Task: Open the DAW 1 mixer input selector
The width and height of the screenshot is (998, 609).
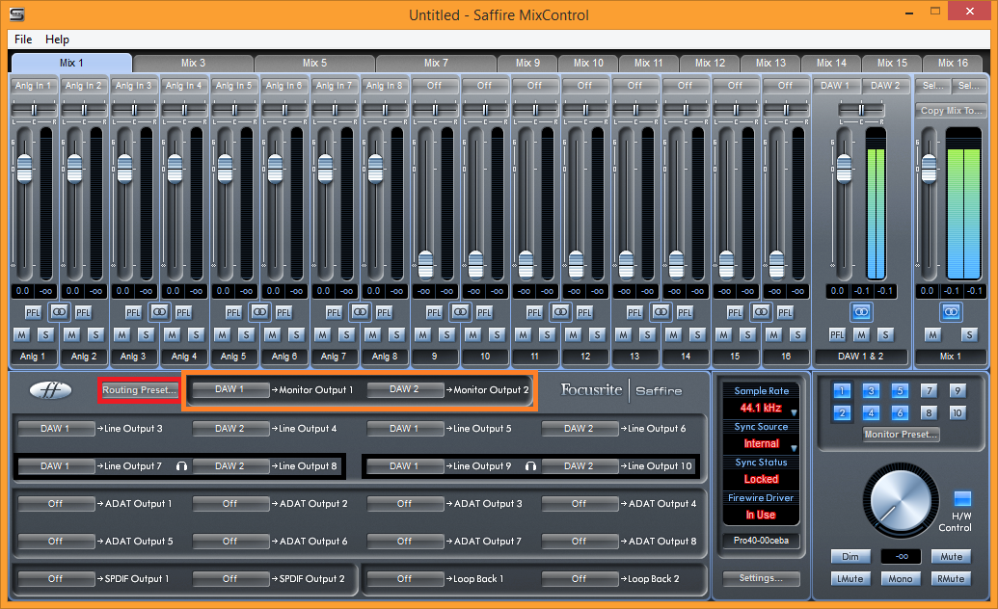Action: coord(836,85)
